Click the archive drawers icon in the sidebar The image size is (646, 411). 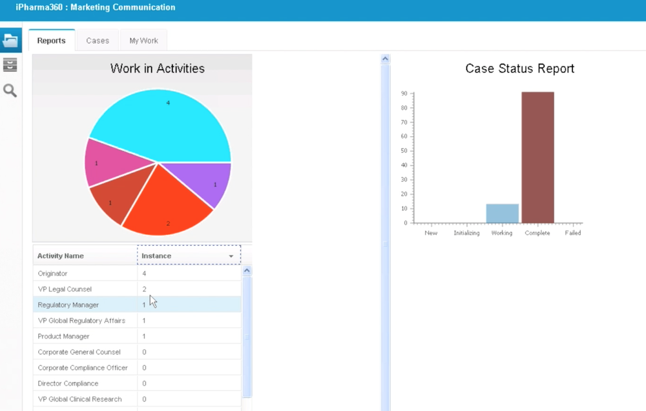(10, 65)
